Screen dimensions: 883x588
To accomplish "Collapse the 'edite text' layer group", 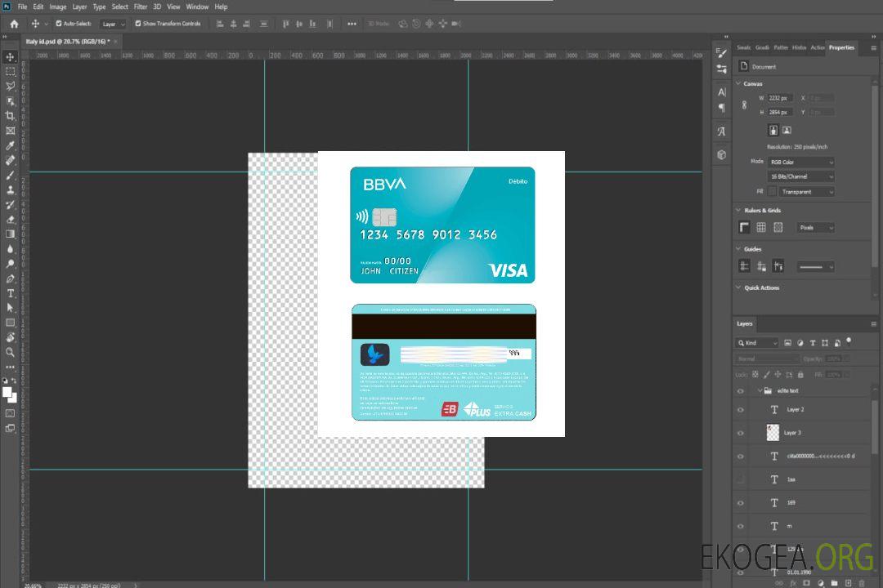I will click(760, 390).
